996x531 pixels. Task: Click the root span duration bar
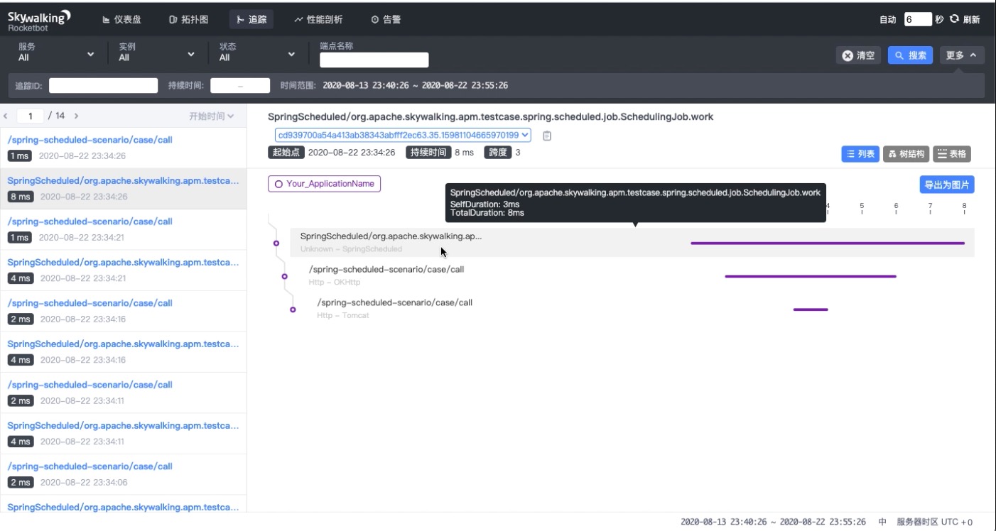tap(828, 243)
